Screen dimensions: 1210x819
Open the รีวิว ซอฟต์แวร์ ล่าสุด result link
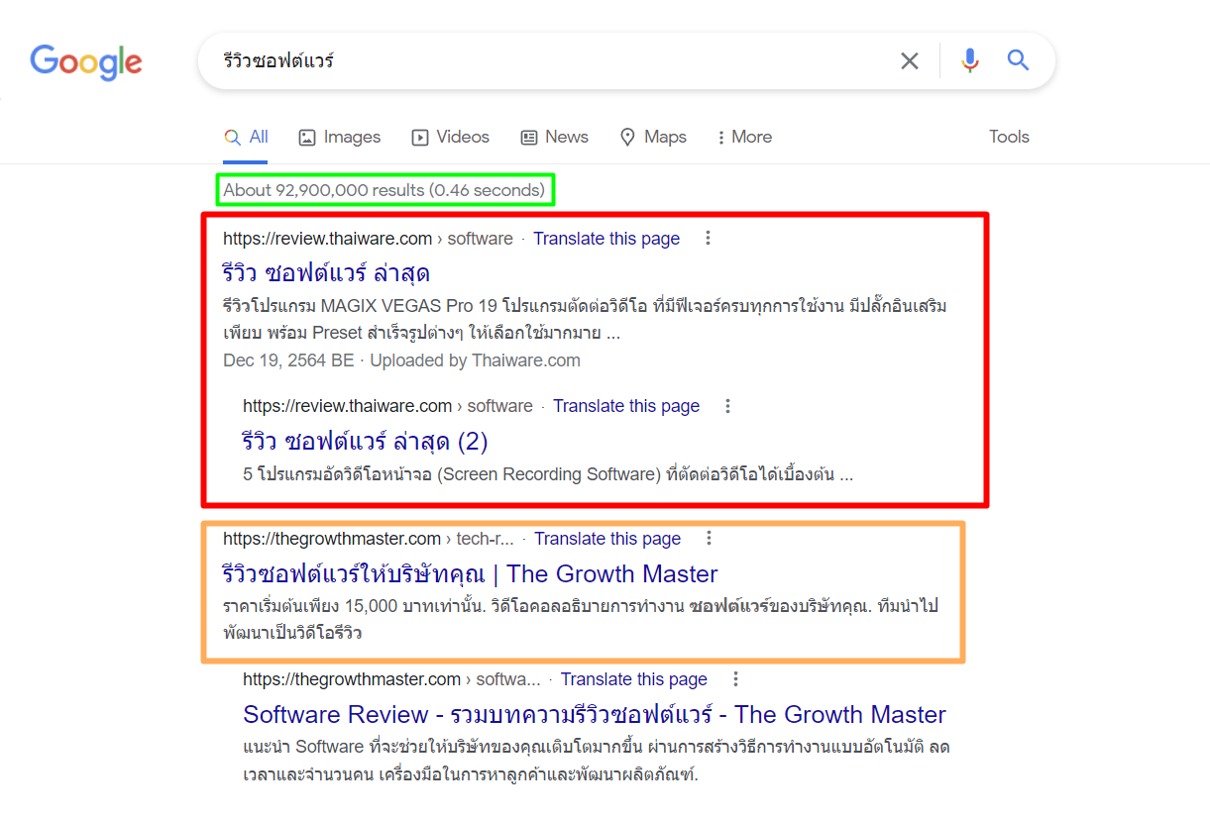tap(325, 272)
